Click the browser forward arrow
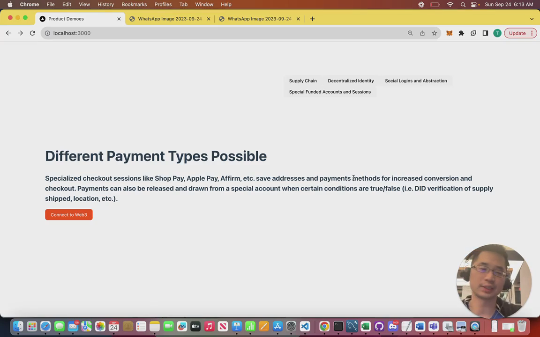The height and width of the screenshot is (337, 540). [20, 33]
